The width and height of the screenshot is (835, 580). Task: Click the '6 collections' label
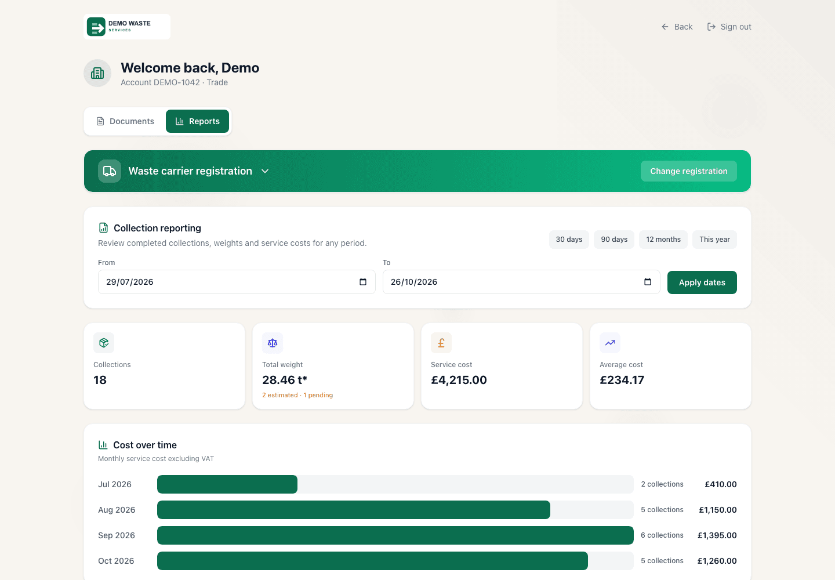point(662,535)
